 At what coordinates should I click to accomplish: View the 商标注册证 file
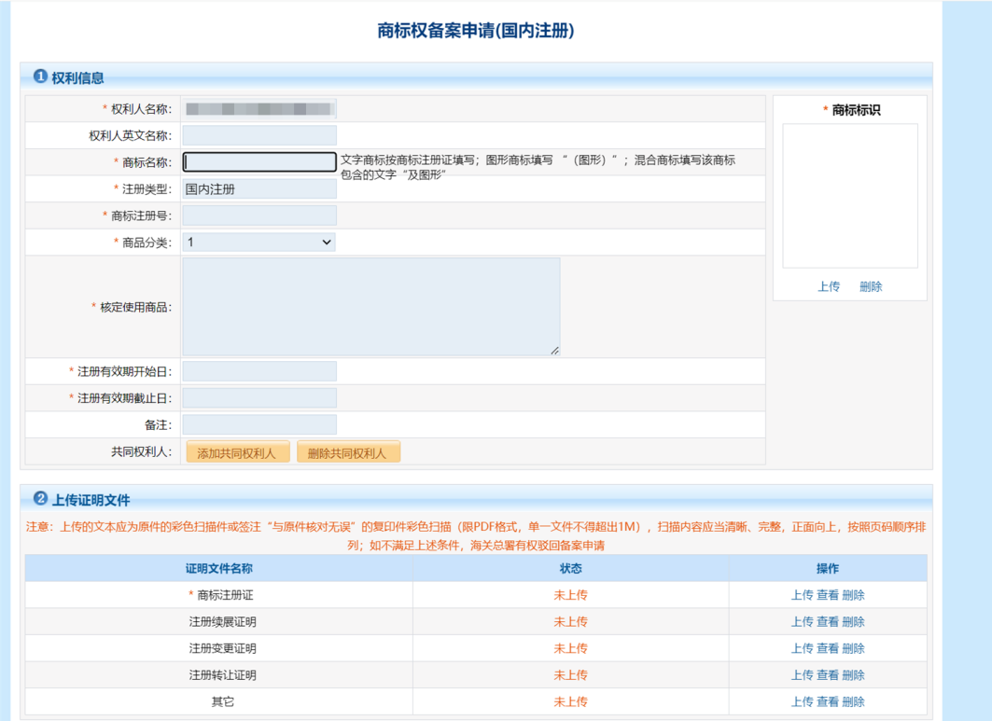(828, 595)
